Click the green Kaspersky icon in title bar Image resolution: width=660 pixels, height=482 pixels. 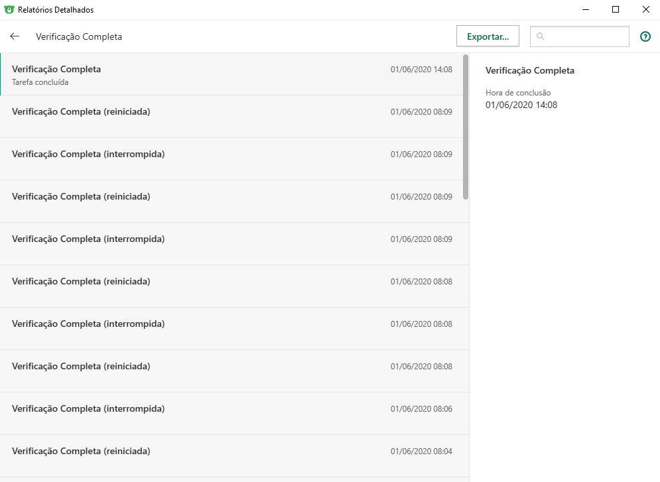(x=9, y=10)
